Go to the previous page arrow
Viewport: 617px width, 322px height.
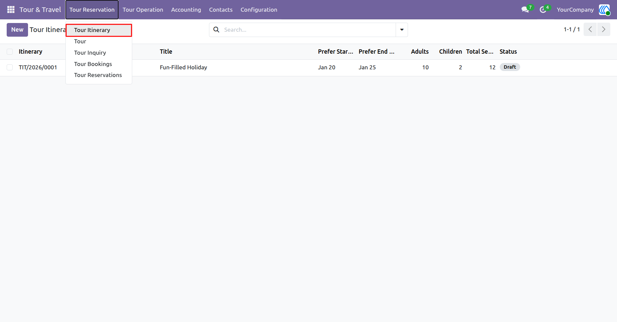tap(590, 29)
